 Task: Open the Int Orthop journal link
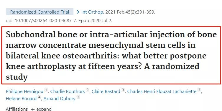click(x=92, y=12)
